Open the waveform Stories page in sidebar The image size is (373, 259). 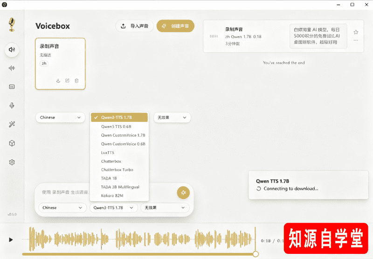point(12,68)
